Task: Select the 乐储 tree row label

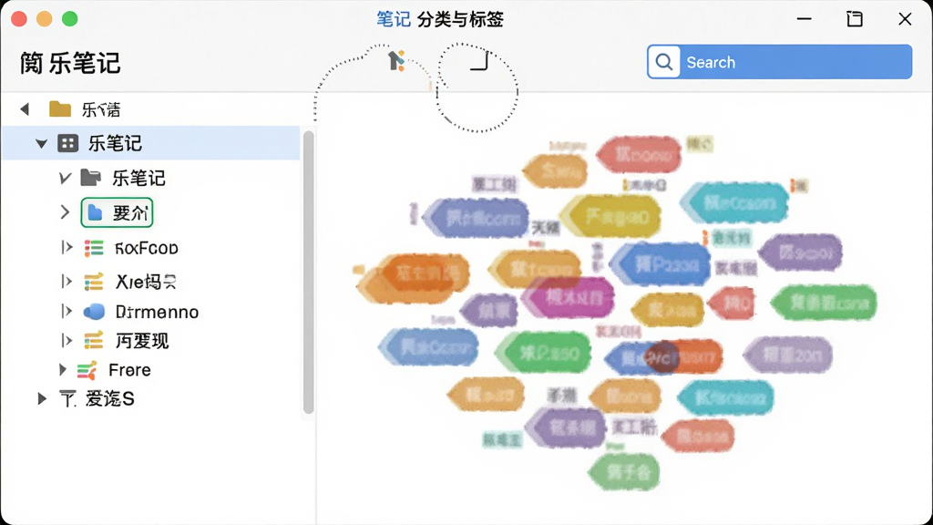Action: [101, 109]
